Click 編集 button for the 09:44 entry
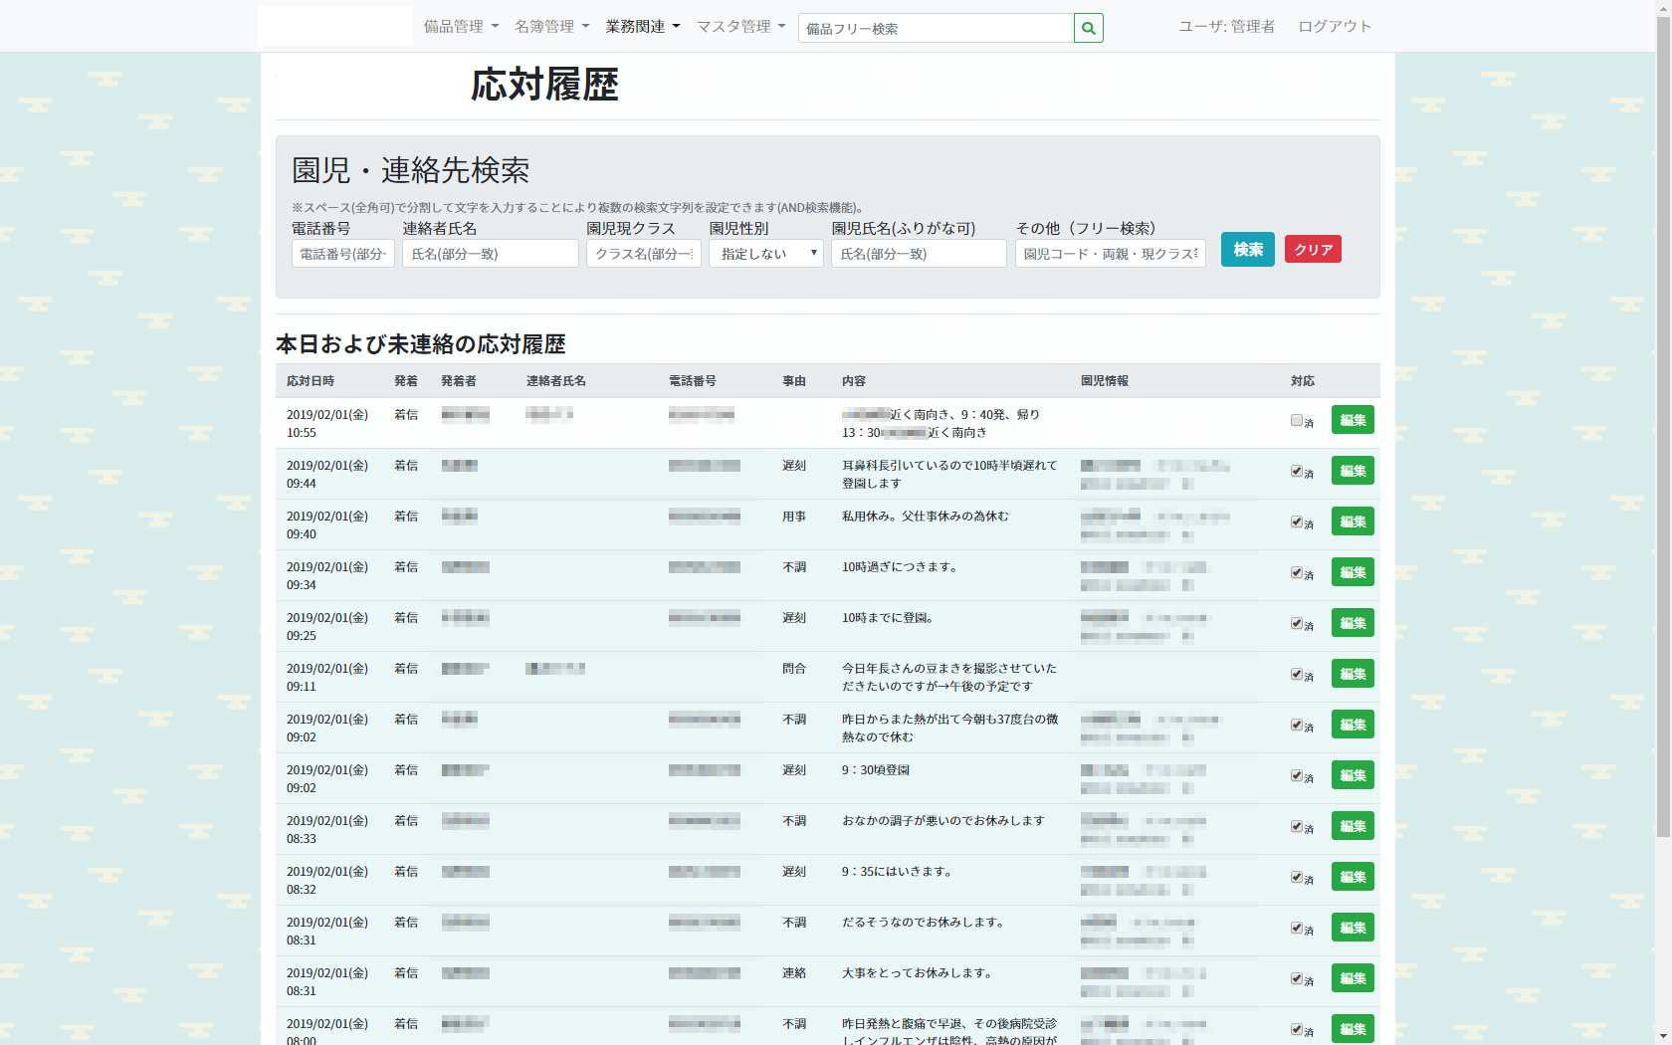Image resolution: width=1672 pixels, height=1045 pixels. (x=1353, y=471)
